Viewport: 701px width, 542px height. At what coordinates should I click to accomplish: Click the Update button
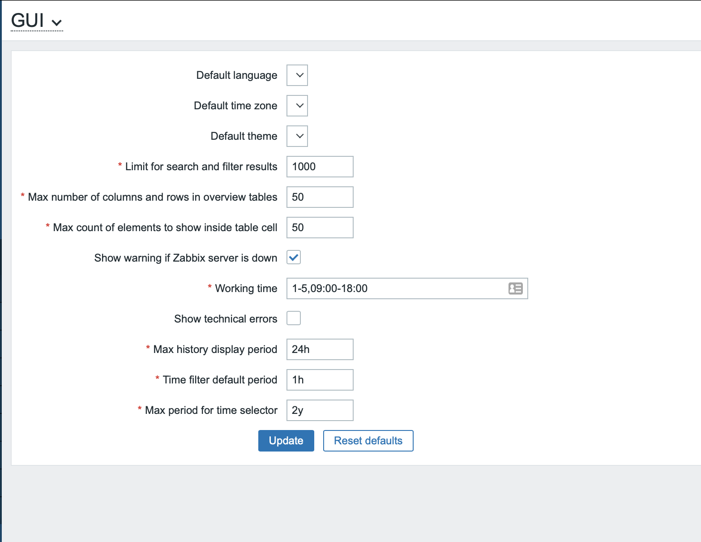(286, 441)
